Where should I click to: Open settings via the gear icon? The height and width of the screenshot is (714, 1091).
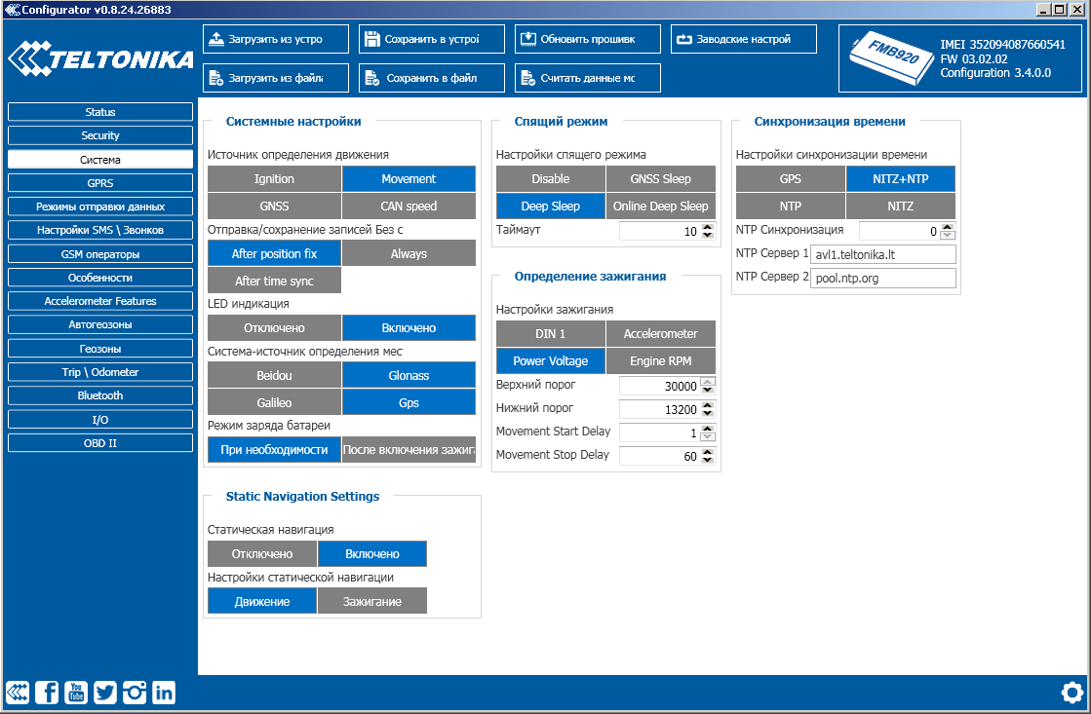(1072, 693)
